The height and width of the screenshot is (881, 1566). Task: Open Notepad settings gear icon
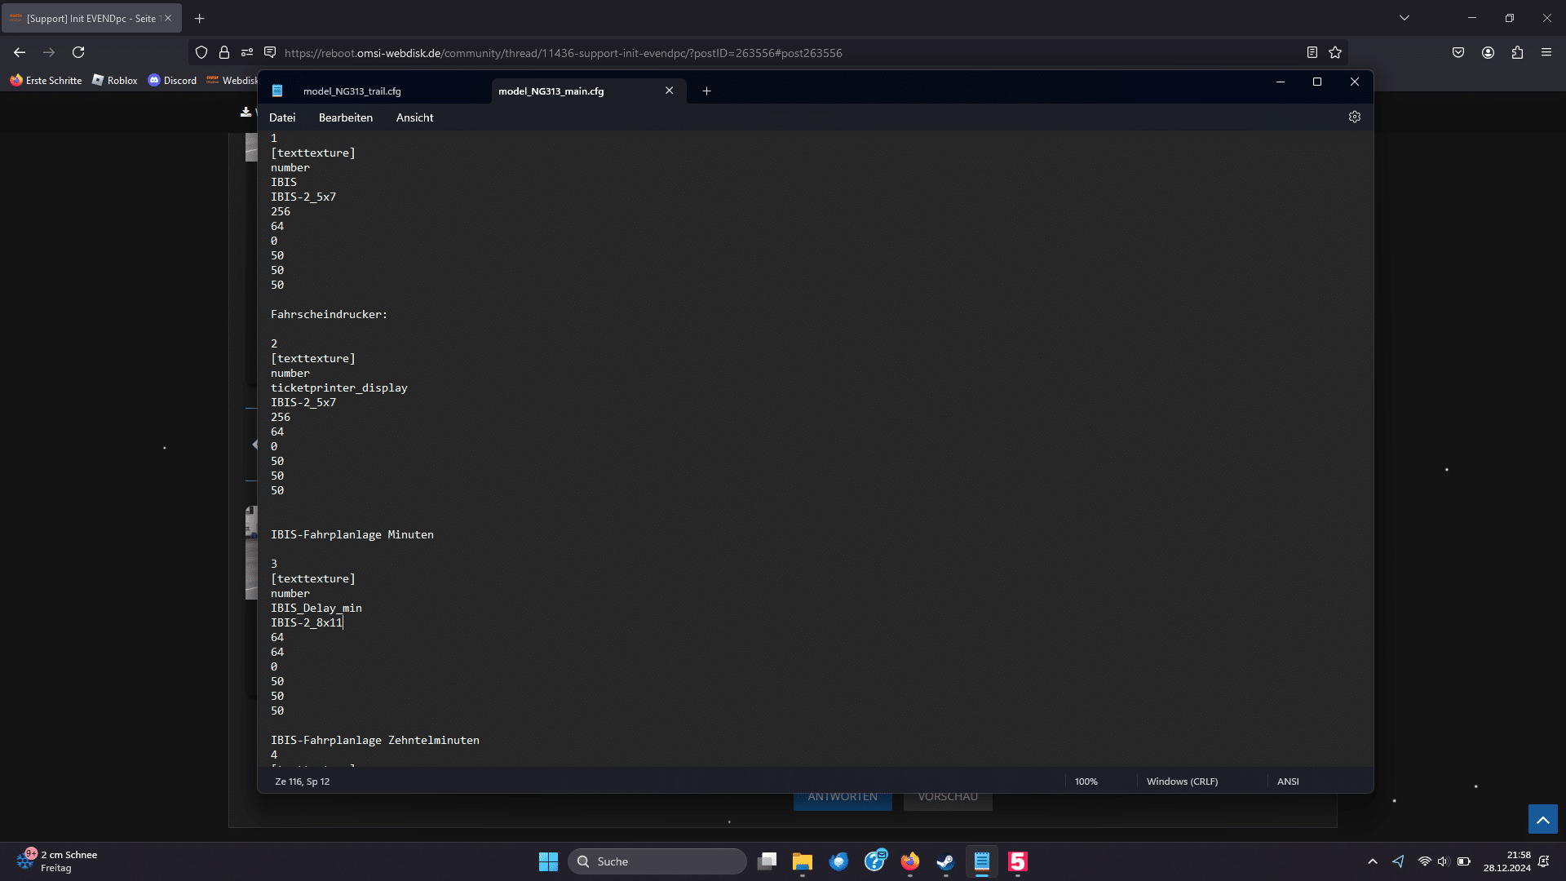point(1355,117)
